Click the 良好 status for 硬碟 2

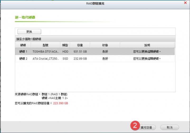pyautogui.click(x=105, y=59)
